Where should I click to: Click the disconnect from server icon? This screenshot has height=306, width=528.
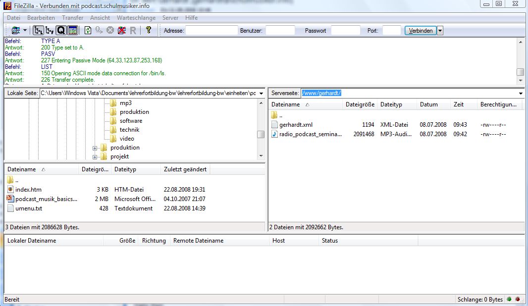(x=121, y=31)
